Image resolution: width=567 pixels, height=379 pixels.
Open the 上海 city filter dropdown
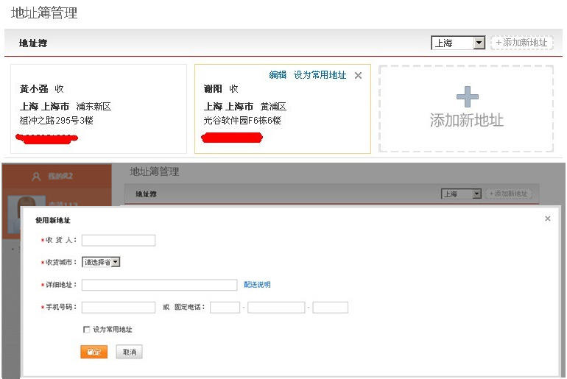click(x=458, y=43)
